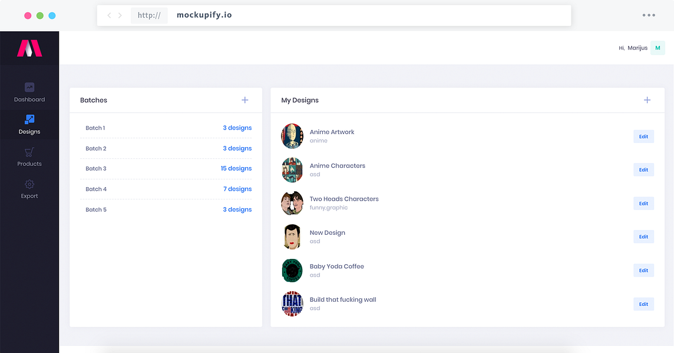Open Batch 5's 3 designs link
This screenshot has height=353, width=674.
click(237, 209)
